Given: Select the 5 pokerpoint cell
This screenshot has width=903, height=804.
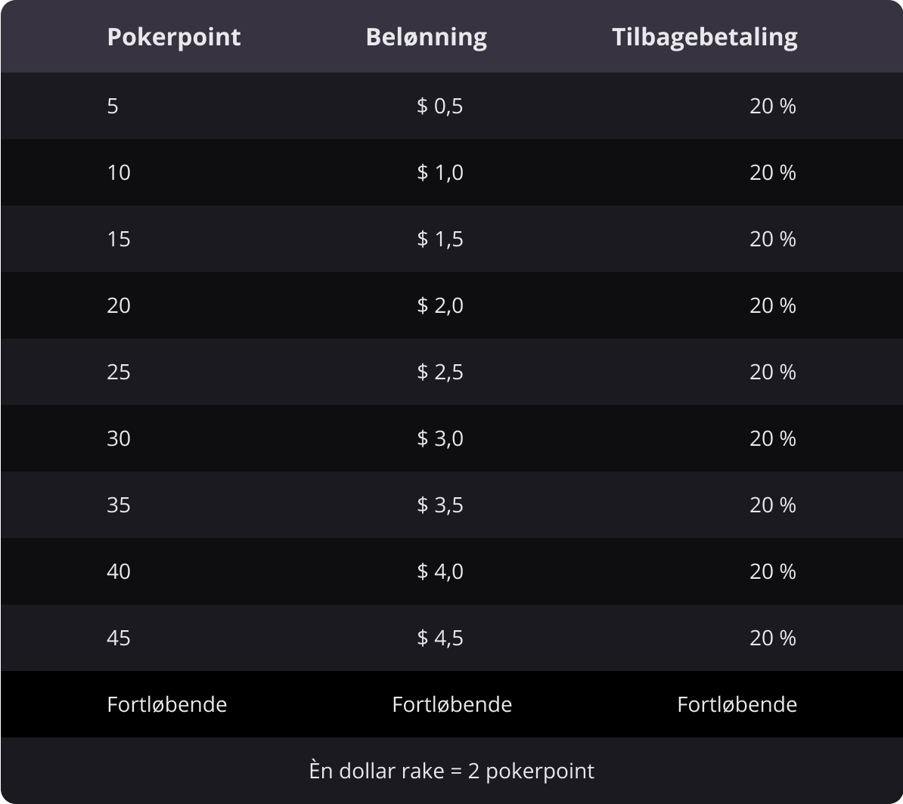Looking at the screenshot, I should click(113, 107).
